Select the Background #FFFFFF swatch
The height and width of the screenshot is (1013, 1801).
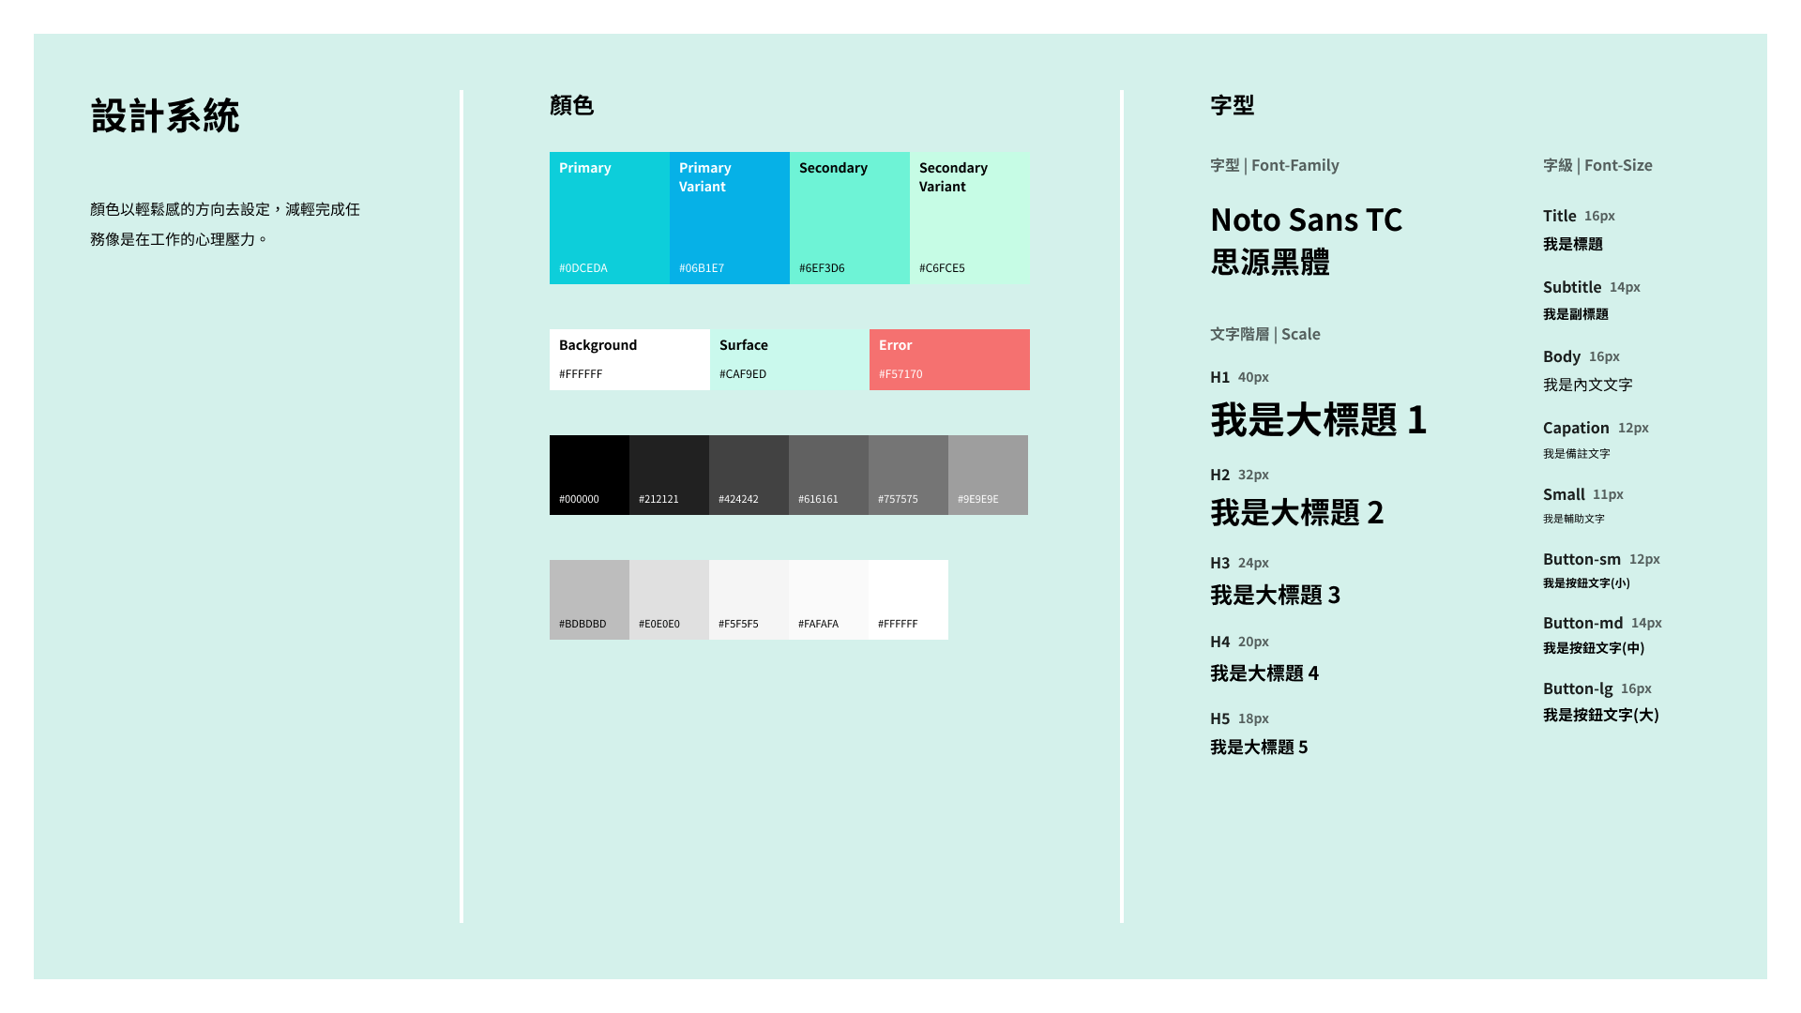tap(628, 359)
